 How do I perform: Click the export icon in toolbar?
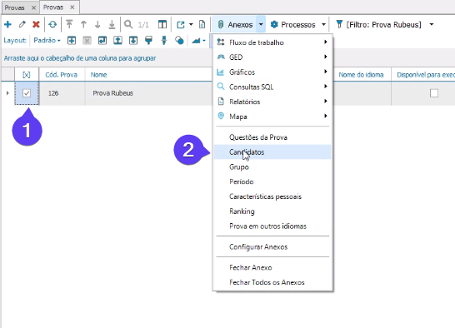[181, 25]
